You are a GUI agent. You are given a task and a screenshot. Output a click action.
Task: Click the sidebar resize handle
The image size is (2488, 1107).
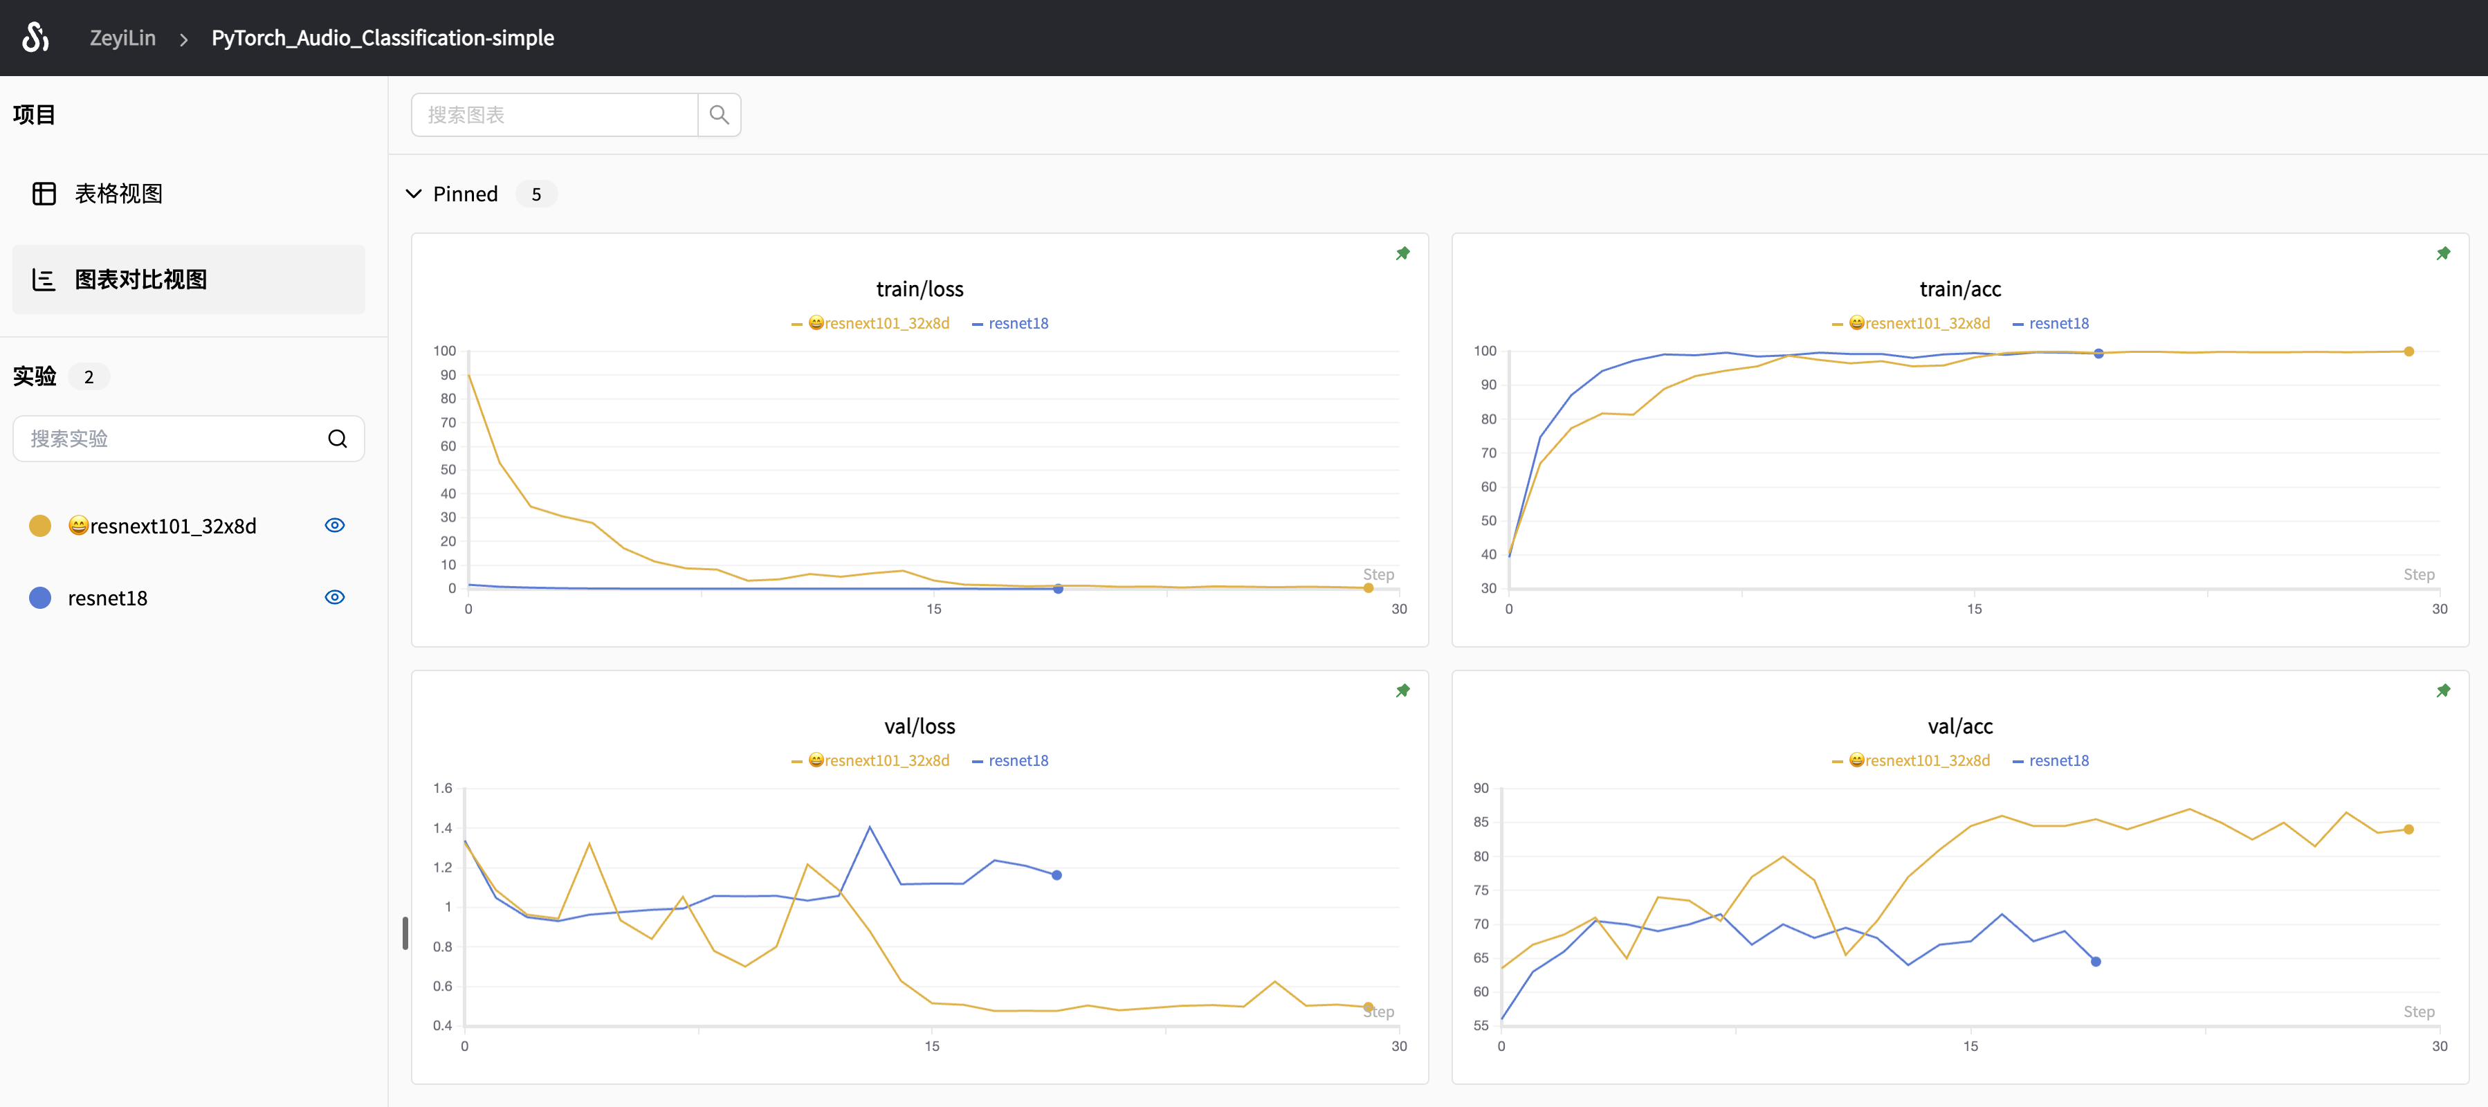(405, 933)
